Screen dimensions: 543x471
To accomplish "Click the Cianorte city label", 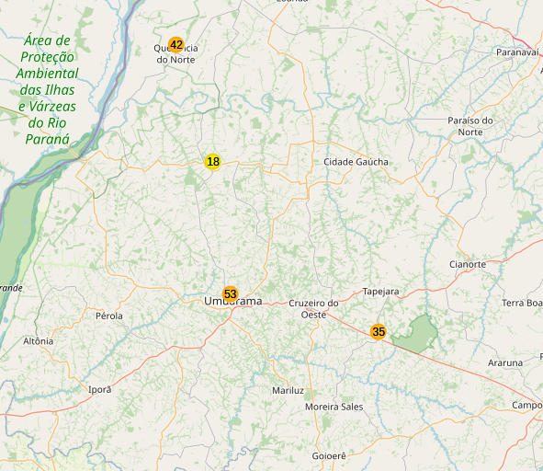I will 468,264.
